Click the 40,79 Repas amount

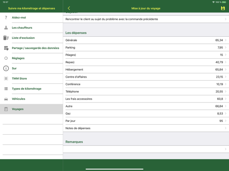pos(219,62)
